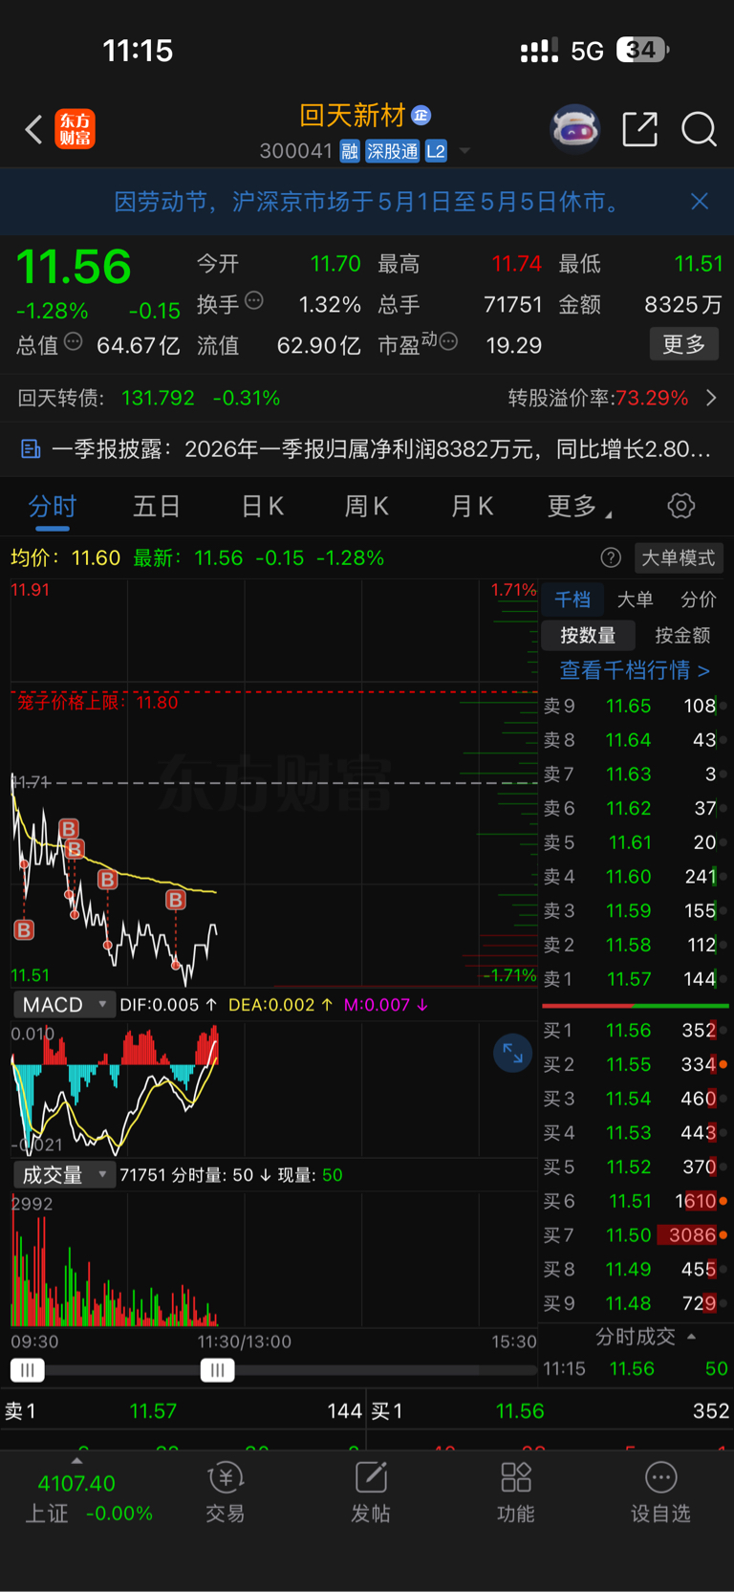Viewport: 734px width, 1592px height.
Task: Click left time range slider handle
Action: (28, 1370)
